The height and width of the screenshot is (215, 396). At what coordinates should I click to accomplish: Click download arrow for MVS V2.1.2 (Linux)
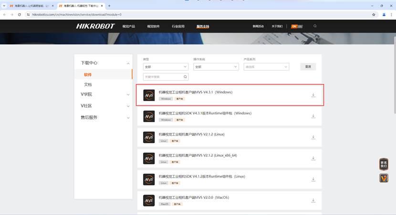313,137
